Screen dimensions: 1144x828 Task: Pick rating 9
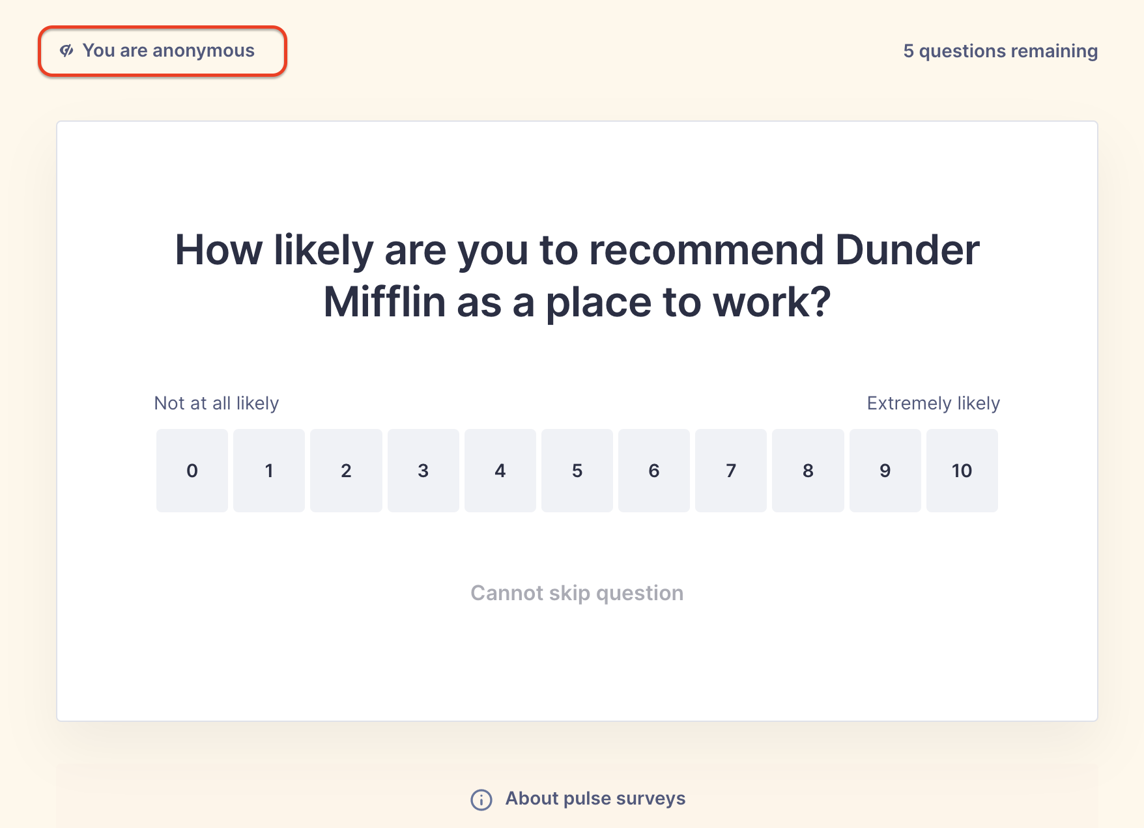[x=885, y=471]
